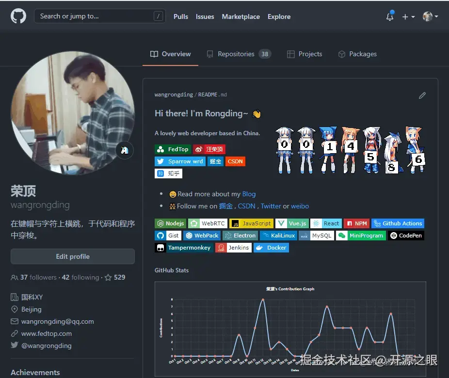The height and width of the screenshot is (378, 449).
Task: Click the Contribution Graph chart image
Action: click(290, 329)
